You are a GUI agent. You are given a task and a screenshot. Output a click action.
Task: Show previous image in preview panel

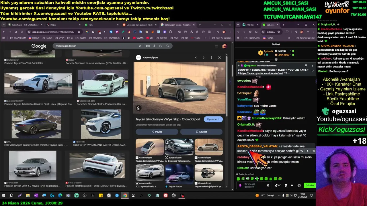tap(196, 58)
